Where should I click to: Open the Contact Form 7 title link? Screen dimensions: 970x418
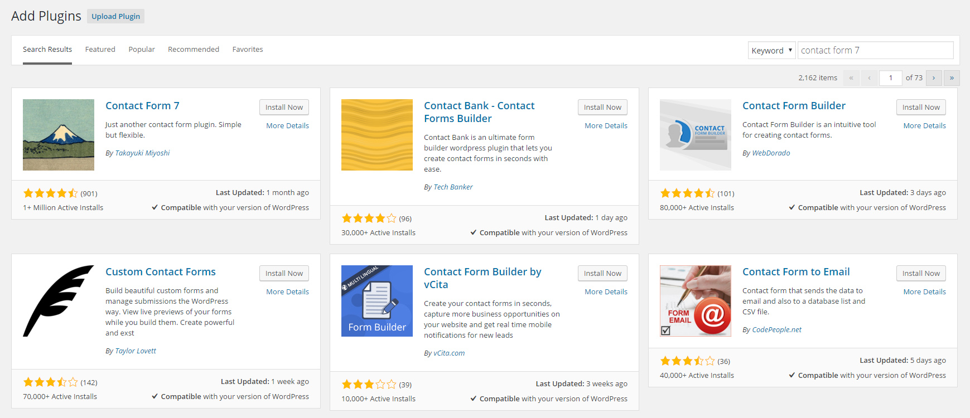point(142,105)
